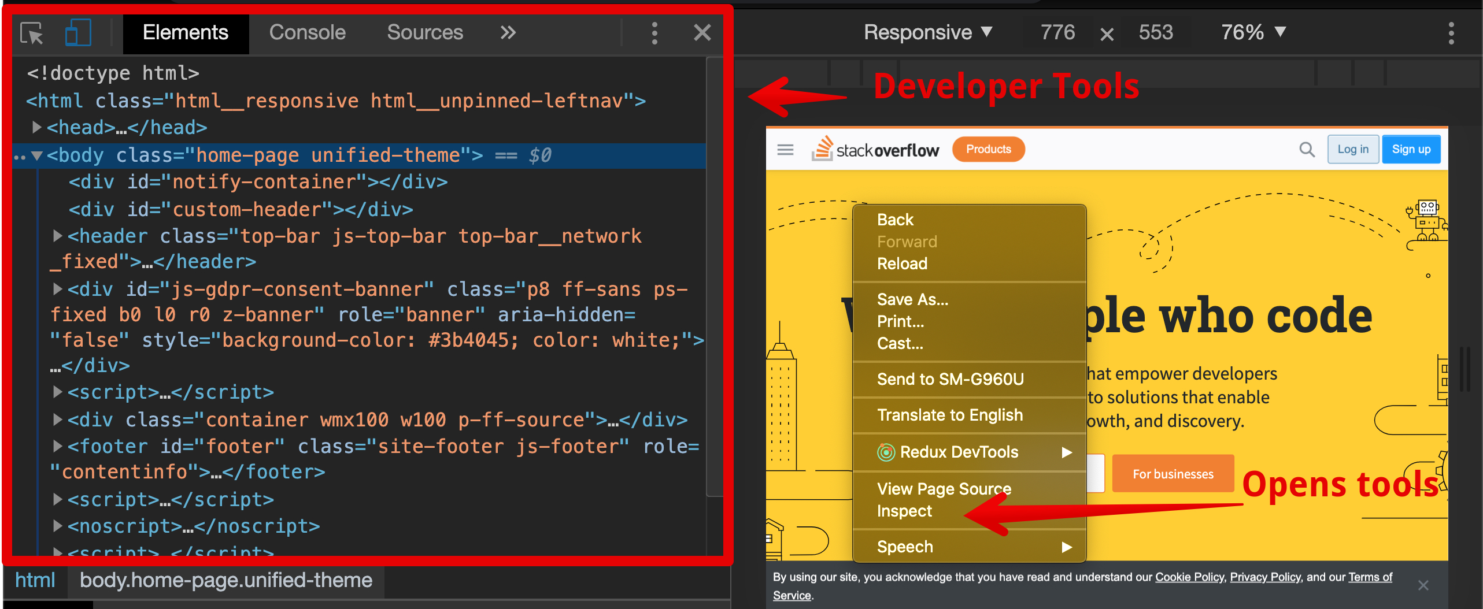Open the device toolbar options three-dot menu
The image size is (1483, 609).
[1452, 34]
